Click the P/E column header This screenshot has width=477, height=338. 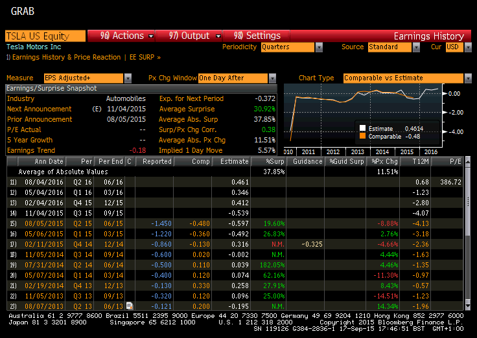click(447, 161)
